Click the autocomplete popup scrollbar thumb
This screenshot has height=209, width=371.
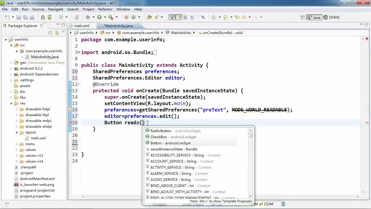point(250,135)
